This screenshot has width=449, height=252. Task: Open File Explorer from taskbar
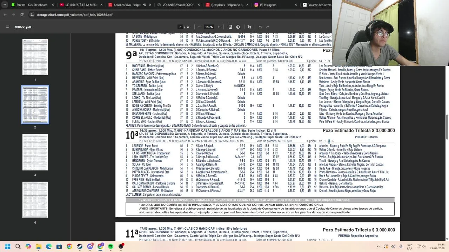click(x=39, y=246)
